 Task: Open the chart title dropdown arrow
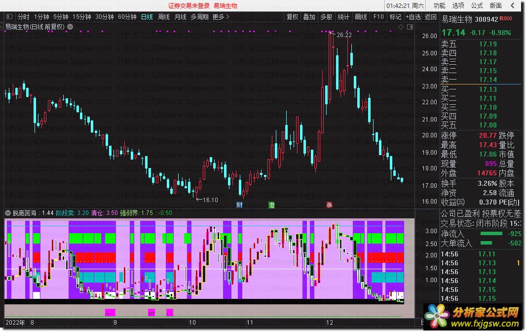point(70,27)
